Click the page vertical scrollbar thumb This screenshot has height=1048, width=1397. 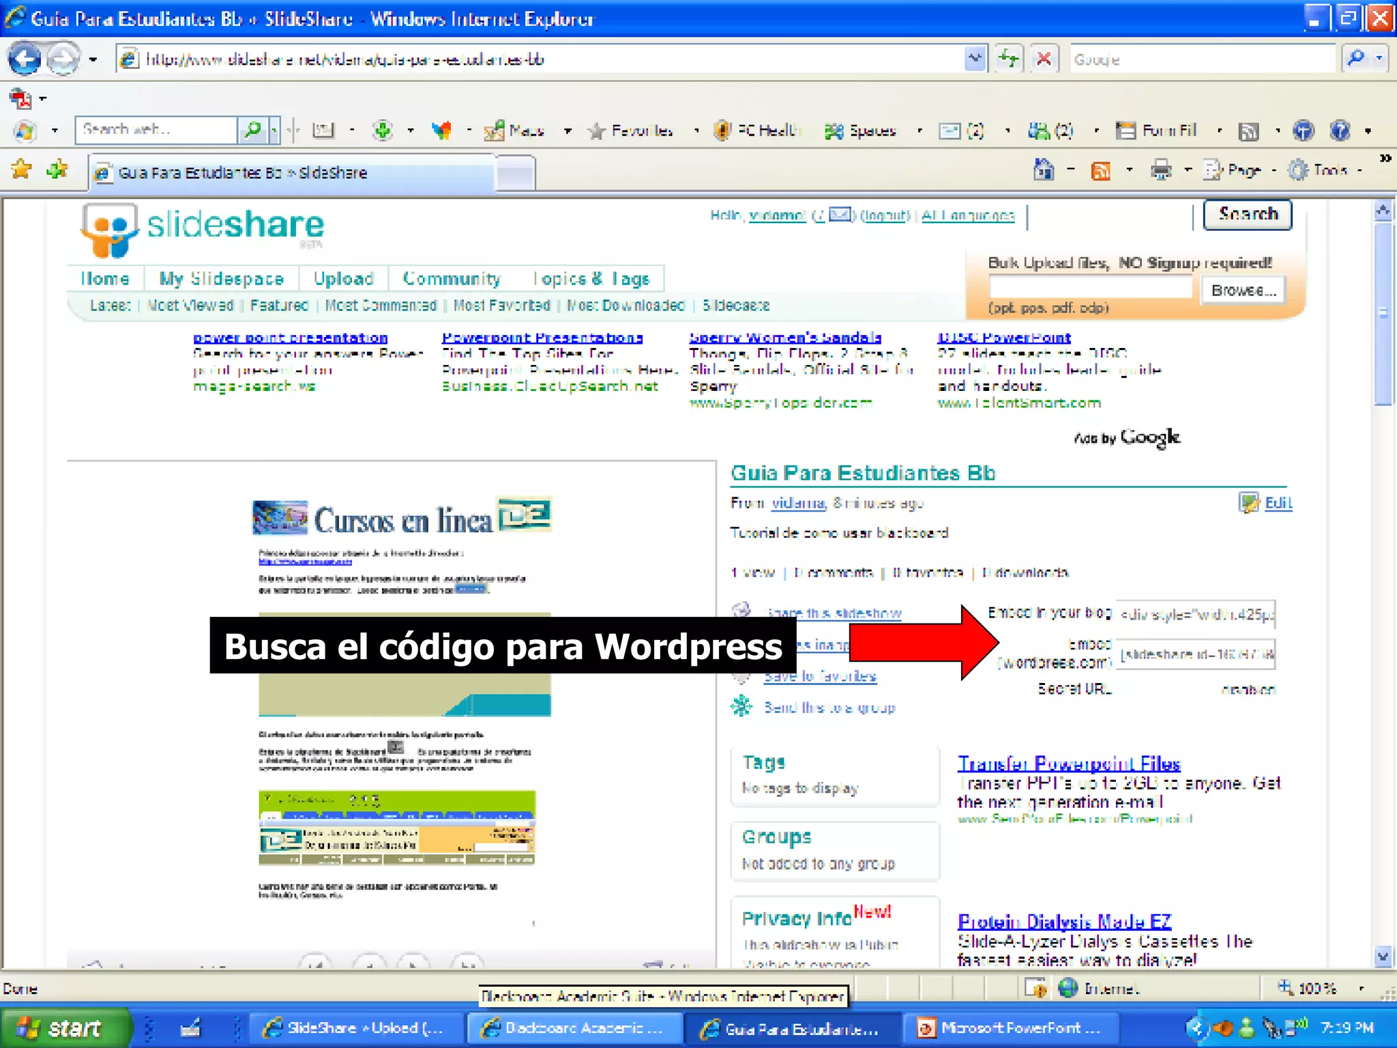pos(1383,314)
